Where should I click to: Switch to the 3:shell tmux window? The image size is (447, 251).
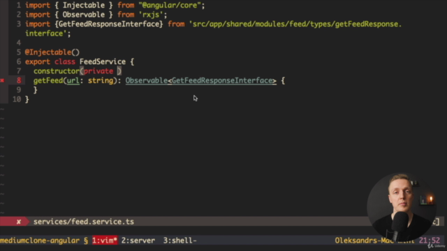pyautogui.click(x=180, y=241)
